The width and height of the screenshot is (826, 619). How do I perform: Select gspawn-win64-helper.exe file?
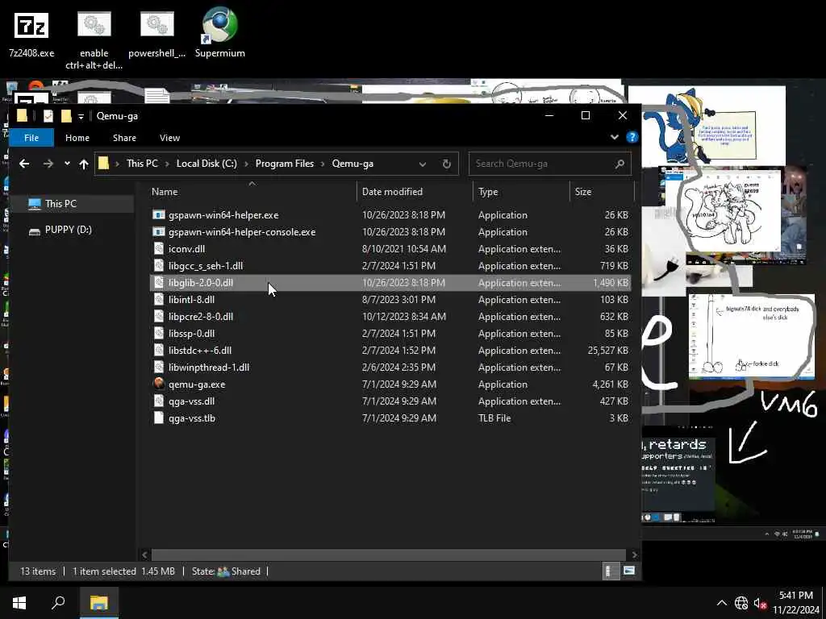coord(390,214)
